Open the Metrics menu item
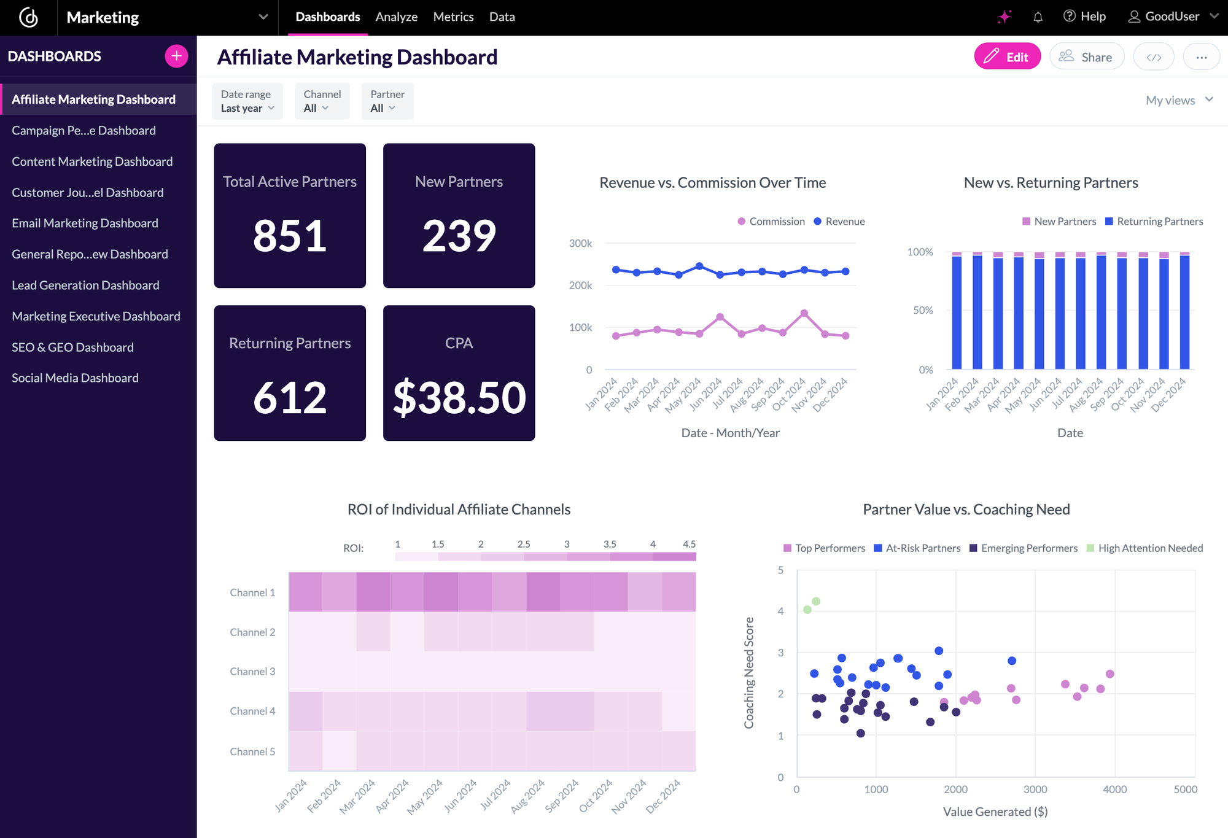Viewport: 1228px width, 838px height. point(453,17)
